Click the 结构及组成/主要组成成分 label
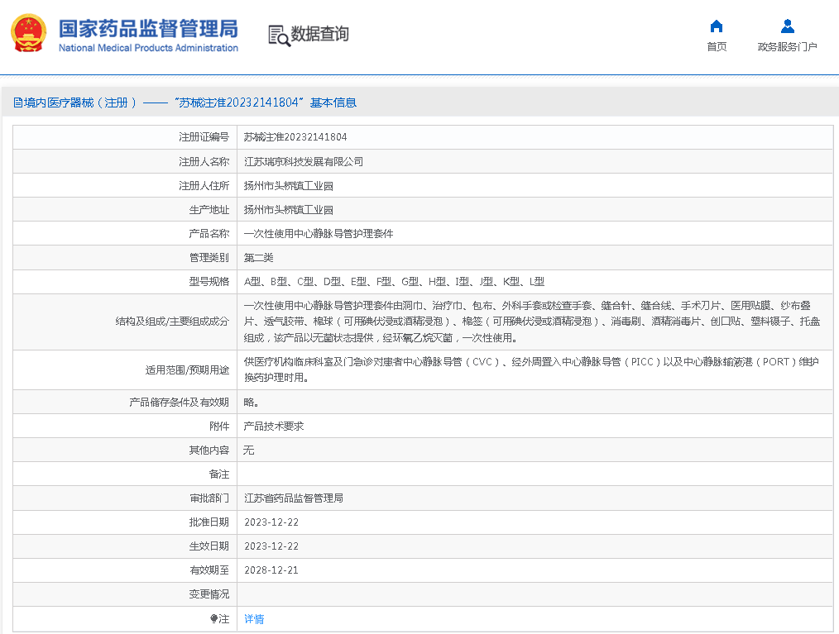The image size is (839, 634). 172,322
